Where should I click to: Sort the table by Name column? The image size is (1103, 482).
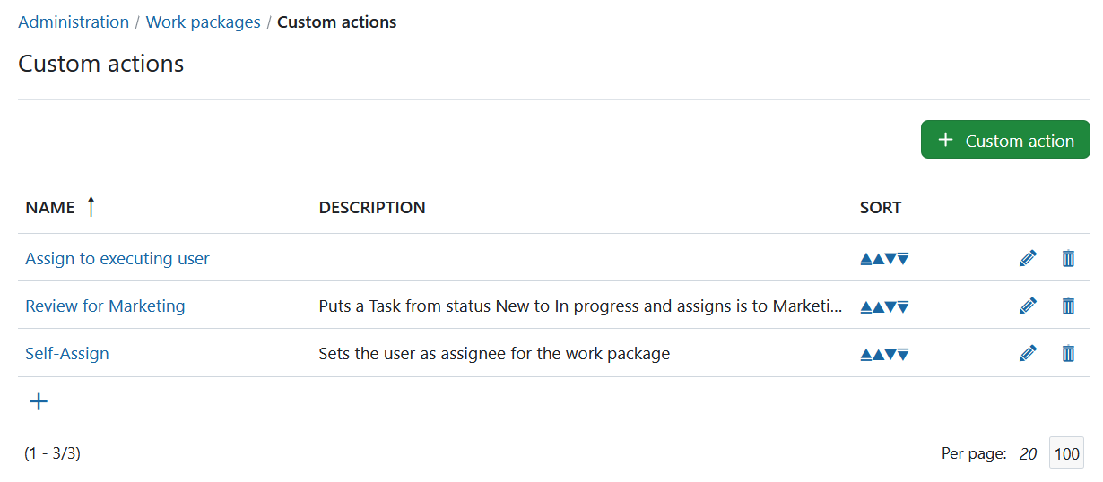click(50, 208)
